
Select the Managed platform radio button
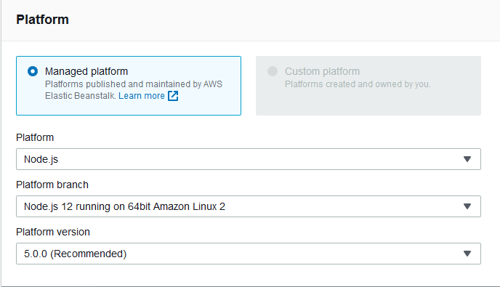(33, 71)
